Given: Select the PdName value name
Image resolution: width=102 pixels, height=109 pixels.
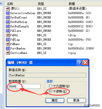Looking at the screenshot, I should tap(15, 44).
